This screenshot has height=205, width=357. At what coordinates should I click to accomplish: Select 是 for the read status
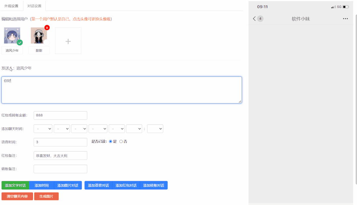click(x=111, y=142)
